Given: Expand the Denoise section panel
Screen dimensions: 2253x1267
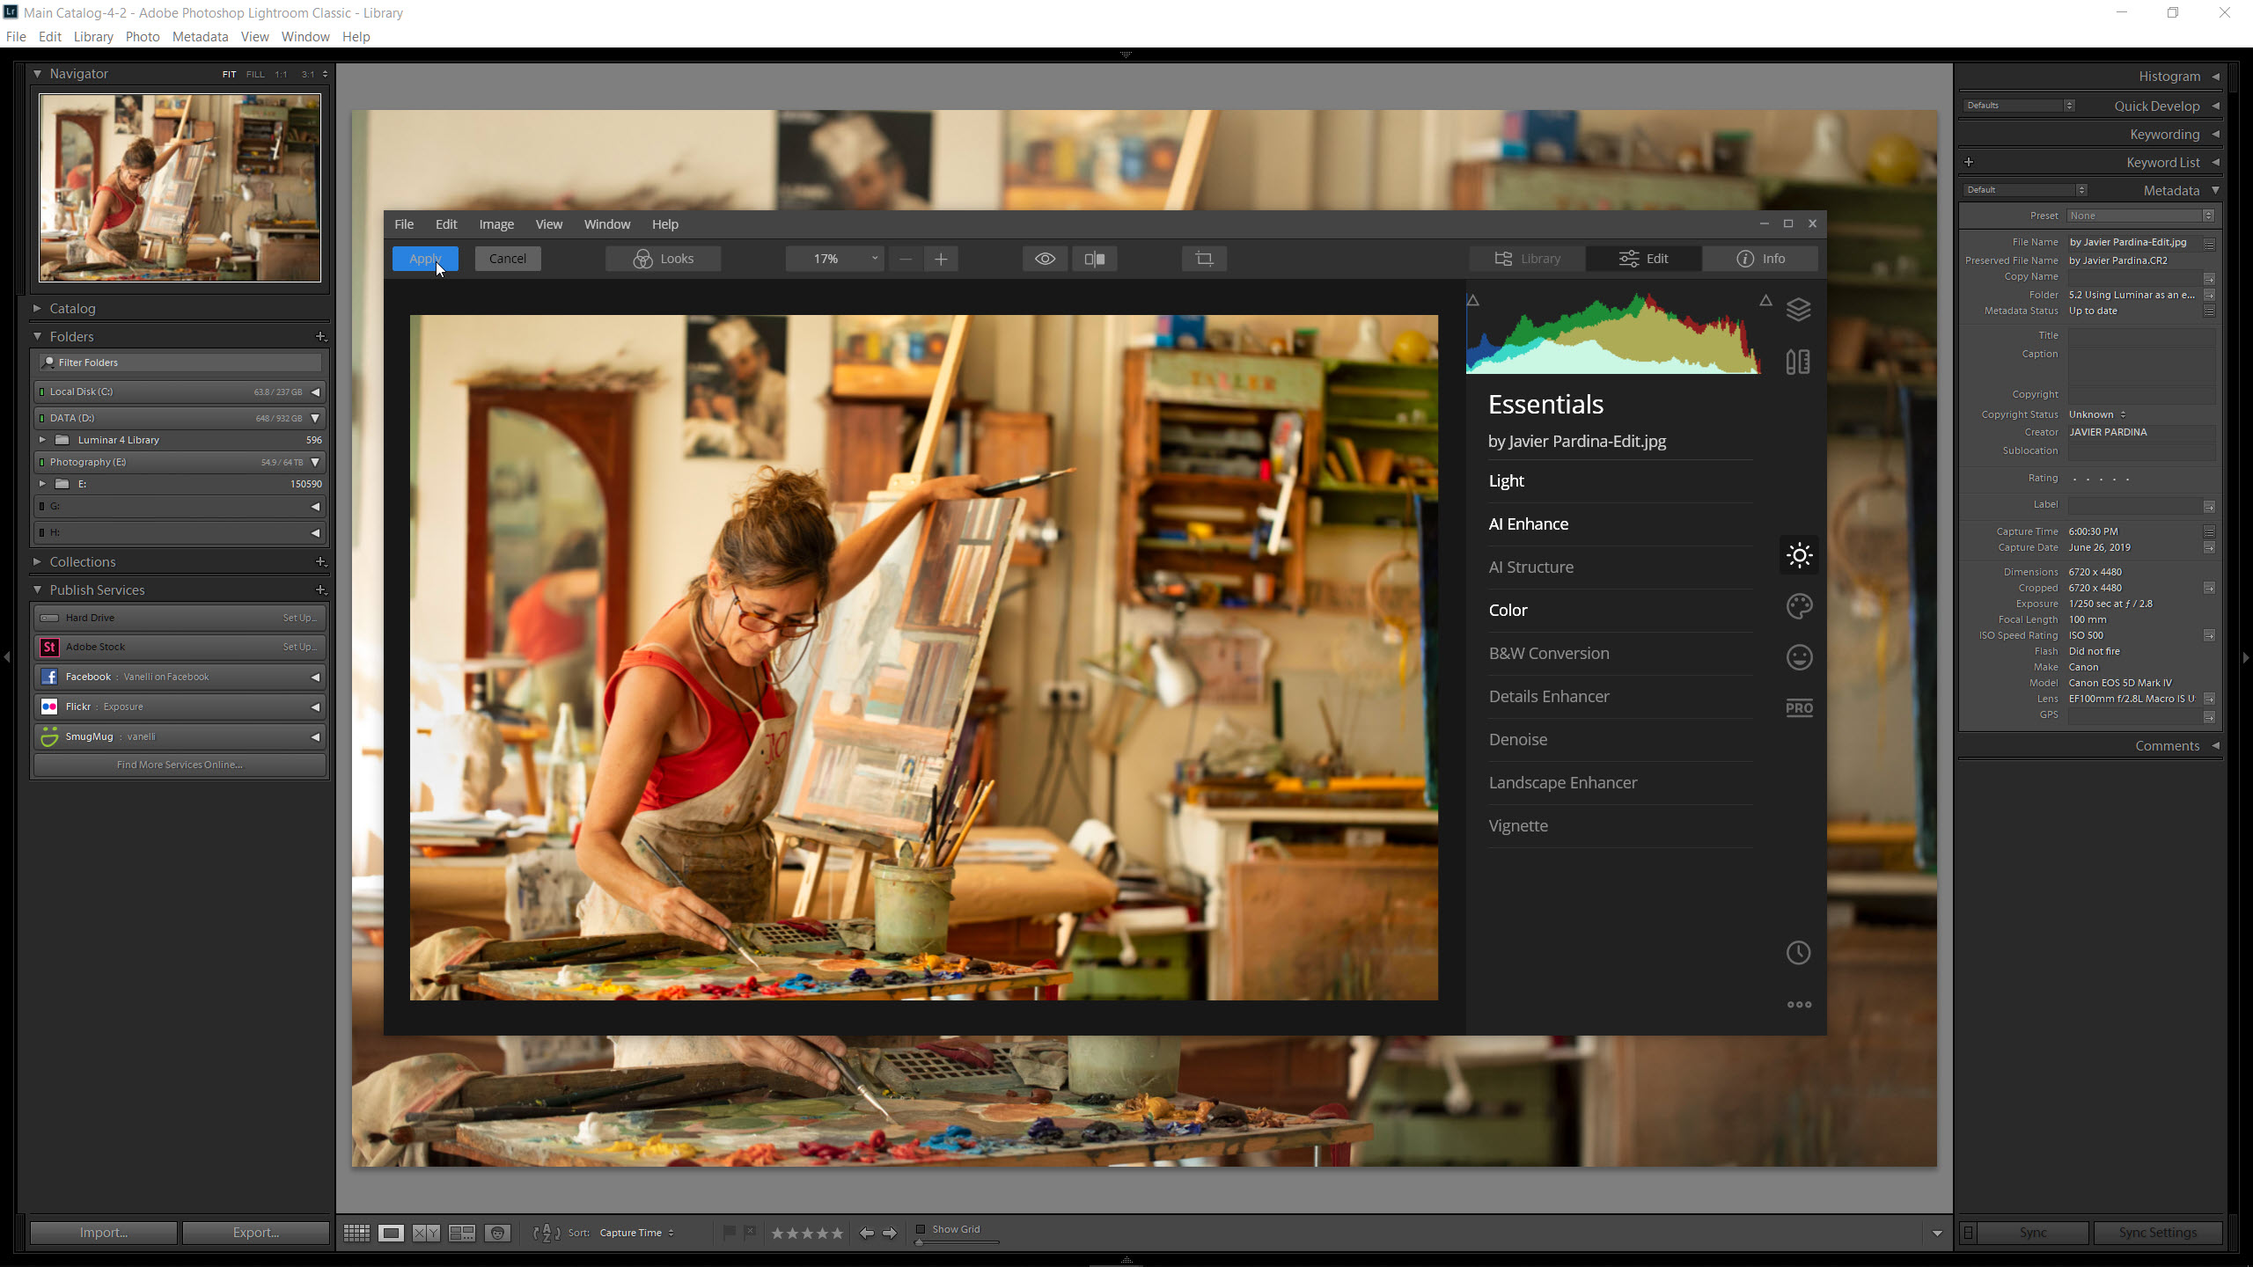Looking at the screenshot, I should [1518, 738].
